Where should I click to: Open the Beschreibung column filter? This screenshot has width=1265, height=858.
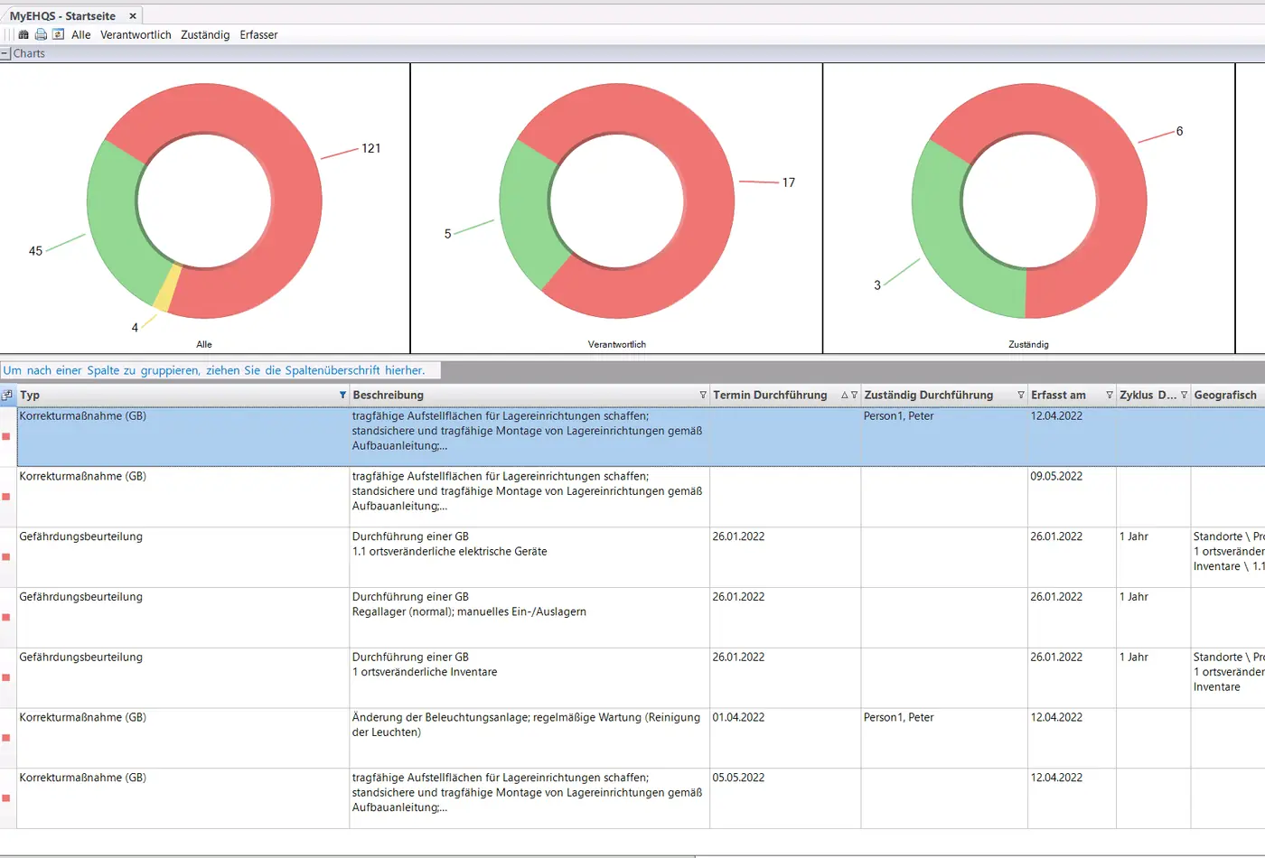coord(703,395)
